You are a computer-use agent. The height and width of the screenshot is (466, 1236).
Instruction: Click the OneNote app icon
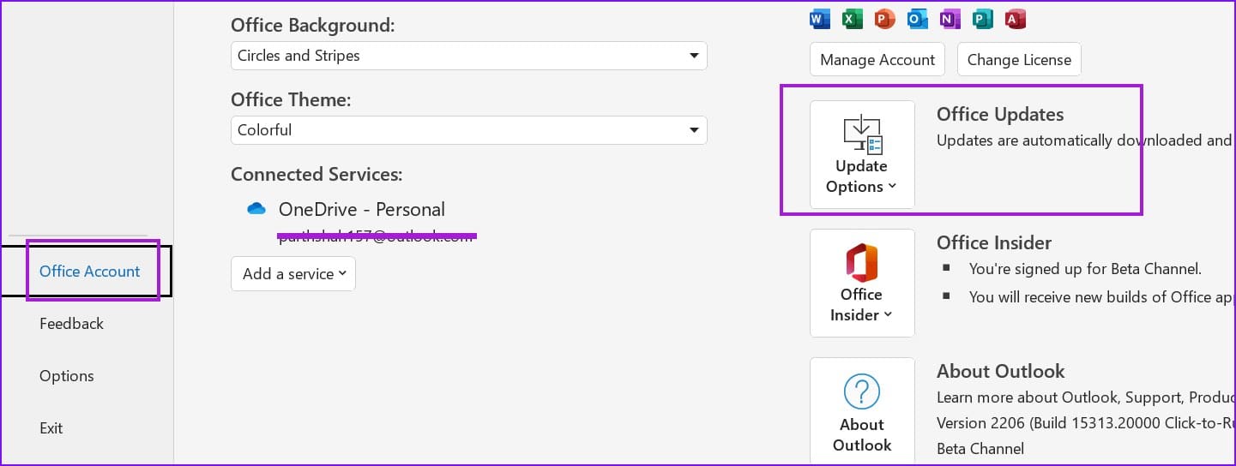pos(950,19)
